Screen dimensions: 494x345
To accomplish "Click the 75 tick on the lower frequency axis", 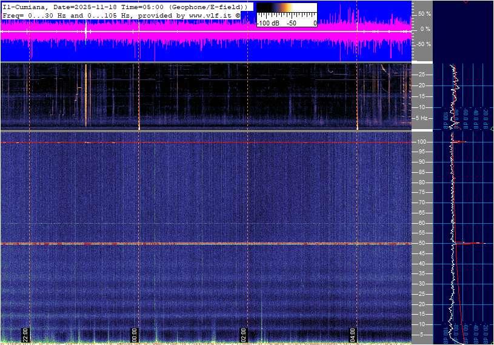I will pos(422,192).
